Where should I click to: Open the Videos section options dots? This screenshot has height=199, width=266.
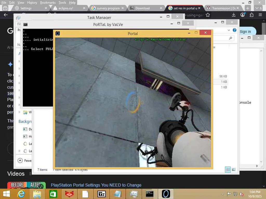pyautogui.click(x=30, y=174)
